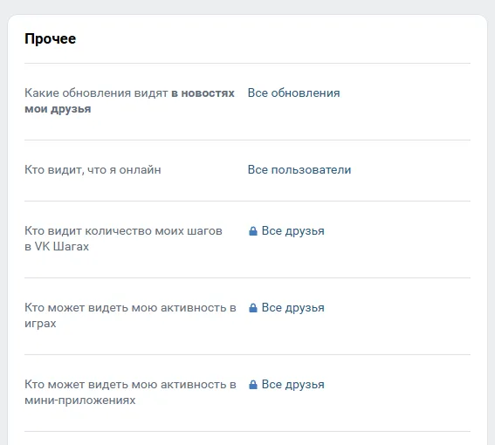Change 'Все друзья' for activity in играх
This screenshot has height=445, width=495.
tap(293, 308)
